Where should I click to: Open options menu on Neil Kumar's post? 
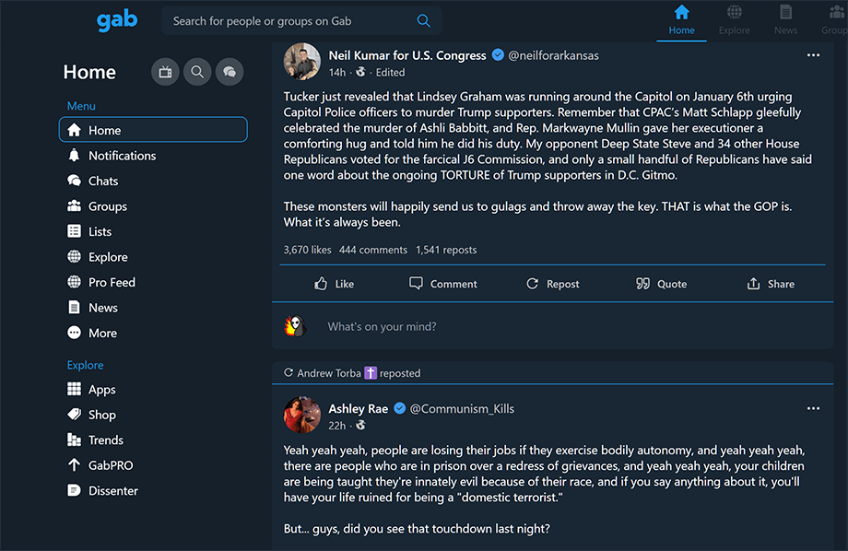pos(813,55)
